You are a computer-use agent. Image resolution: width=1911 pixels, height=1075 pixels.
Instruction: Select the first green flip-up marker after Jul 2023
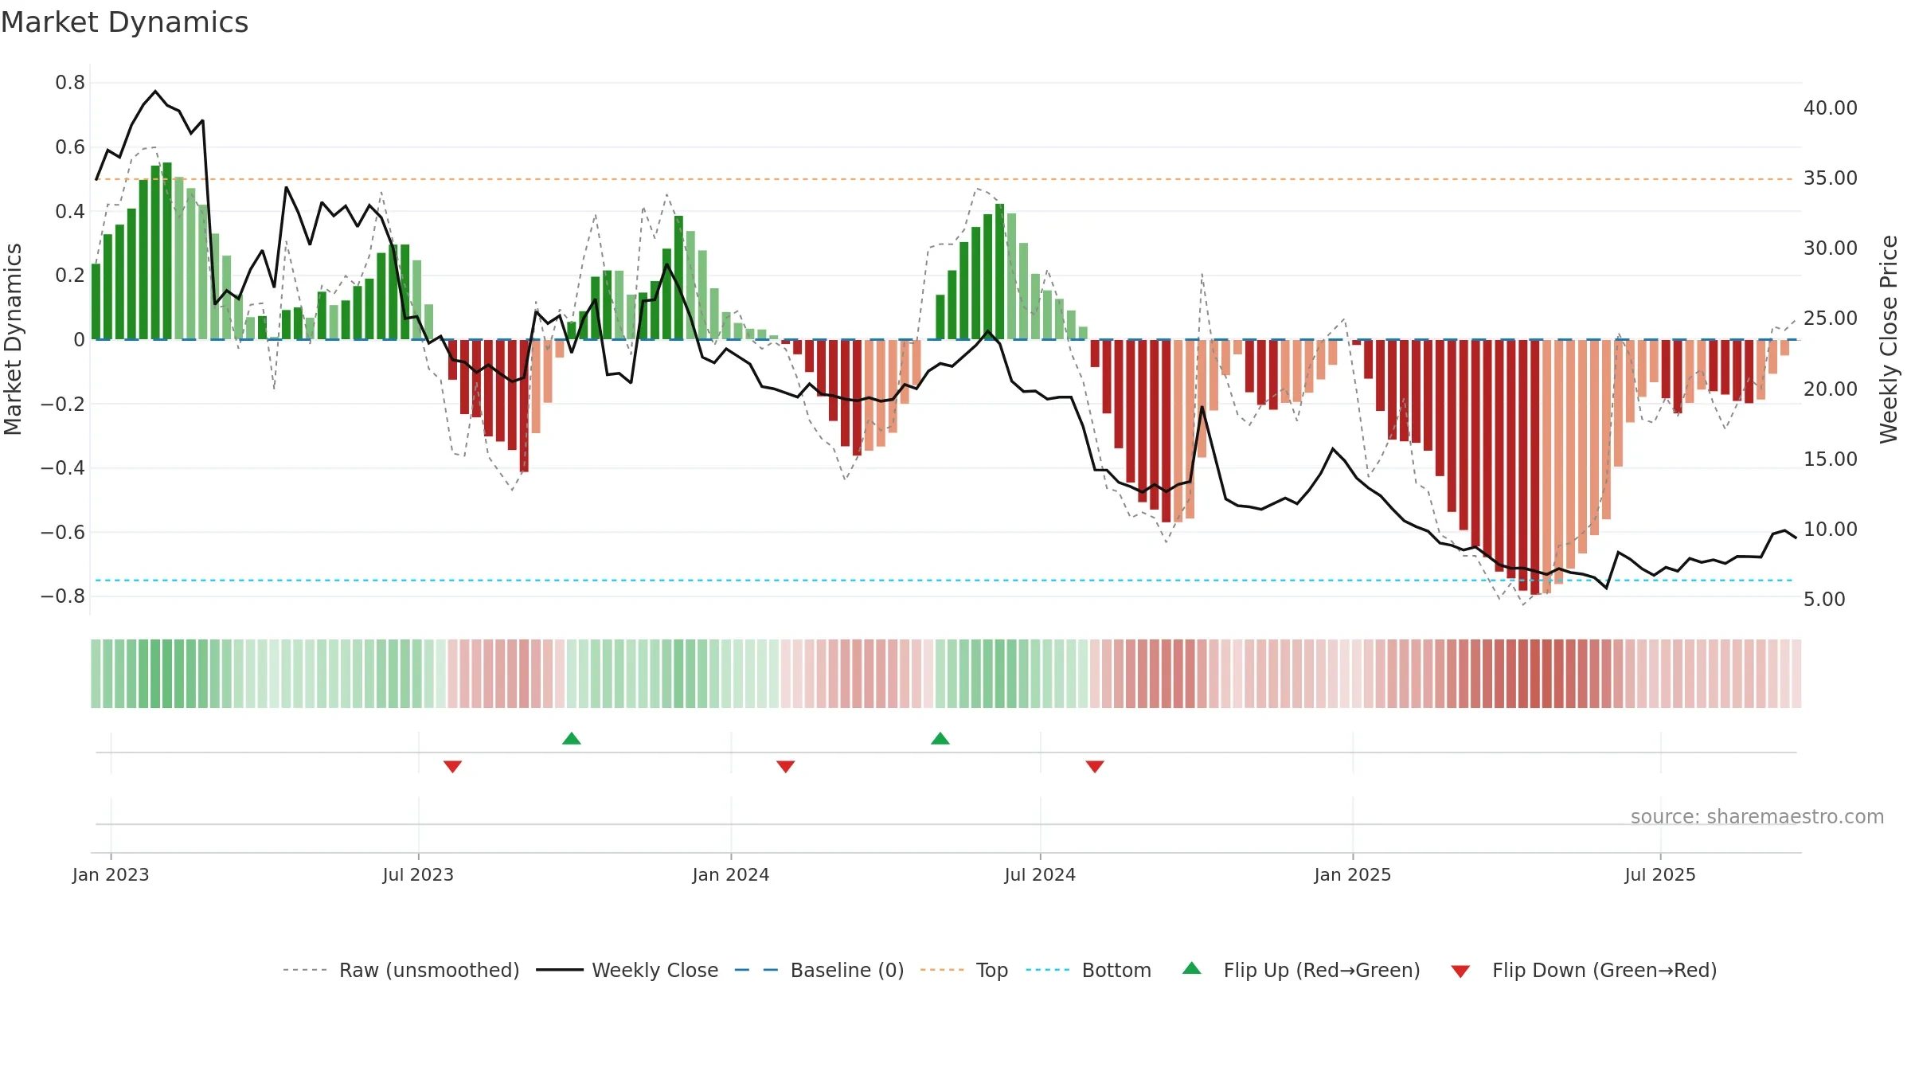(x=572, y=738)
